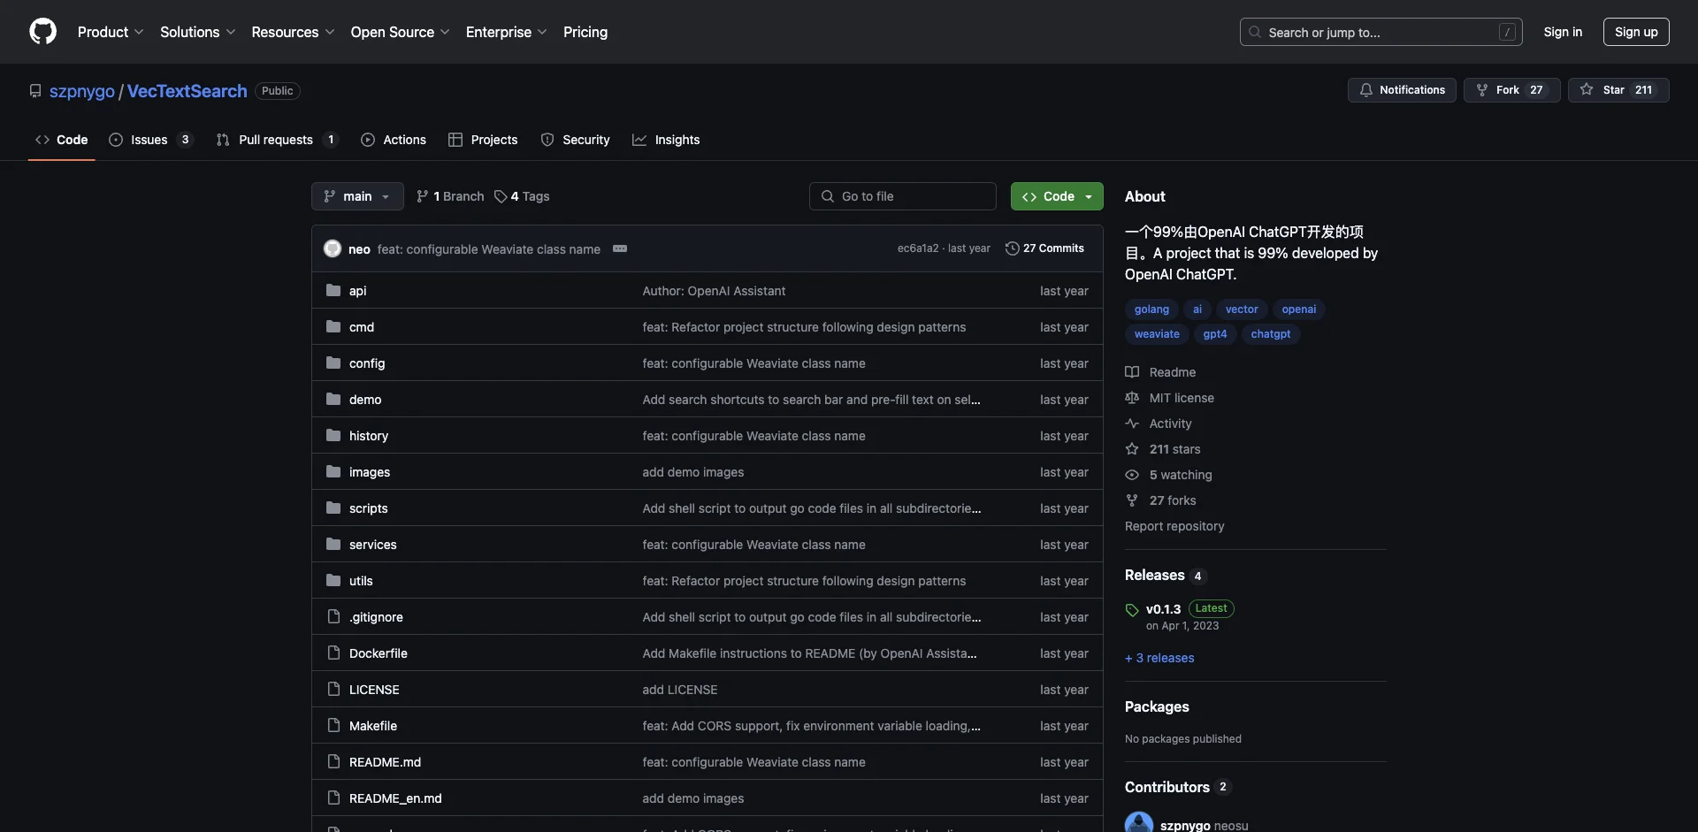Click the Notifications button
This screenshot has height=832, width=1698.
click(x=1402, y=90)
